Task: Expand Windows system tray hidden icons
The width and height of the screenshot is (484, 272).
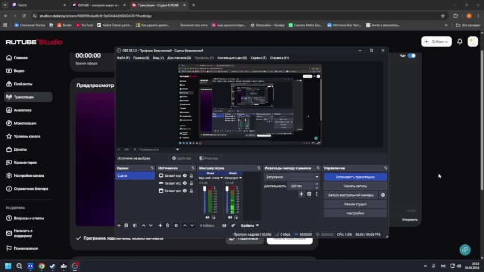Action: click(425, 266)
